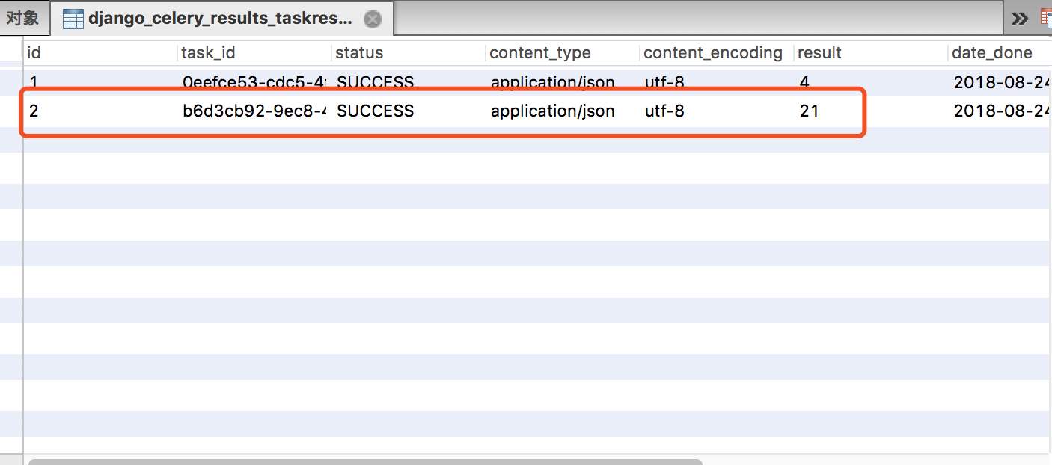
Task: Click the task_id cell starting with b6d3cb92
Action: (x=254, y=111)
